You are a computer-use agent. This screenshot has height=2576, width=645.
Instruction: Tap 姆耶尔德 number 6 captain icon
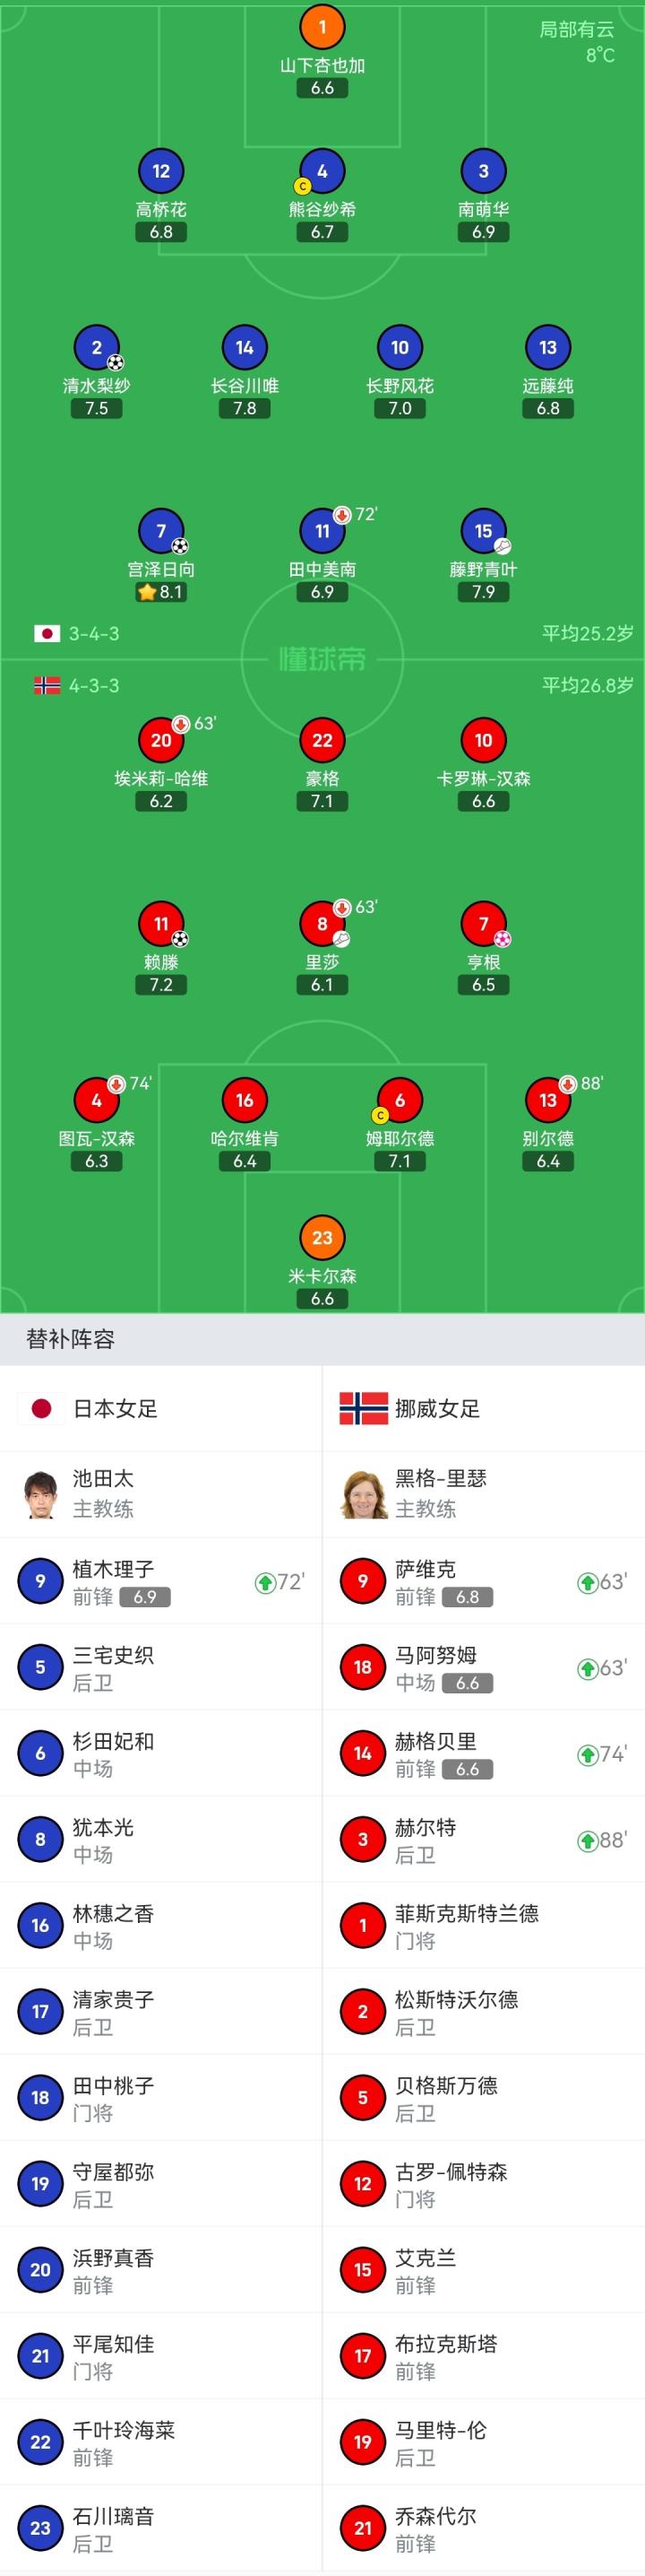tap(400, 1100)
